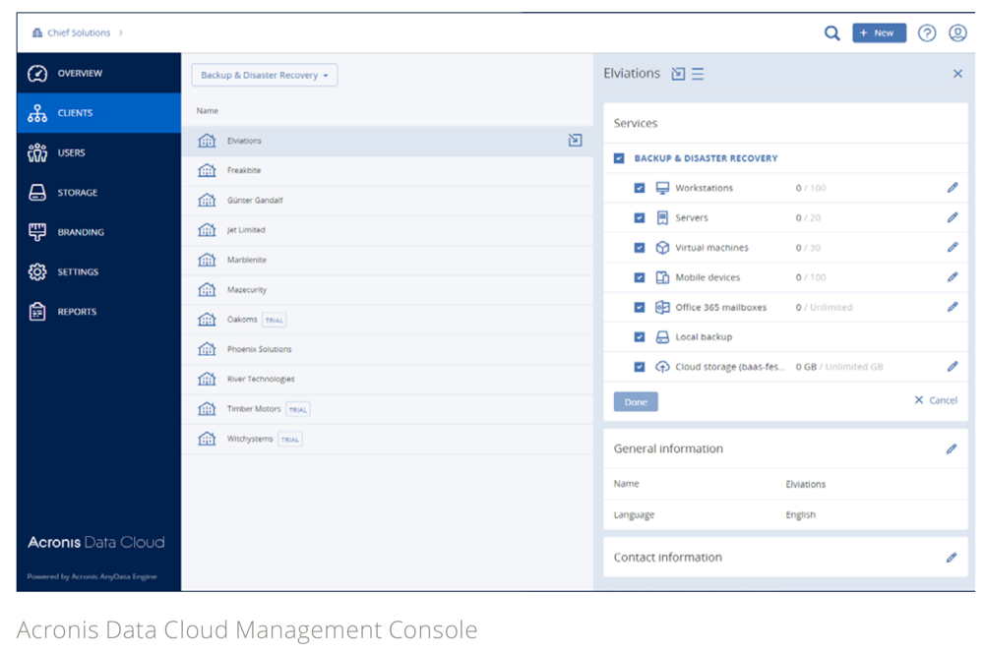
Task: Open the help question mark icon
Action: tap(926, 33)
